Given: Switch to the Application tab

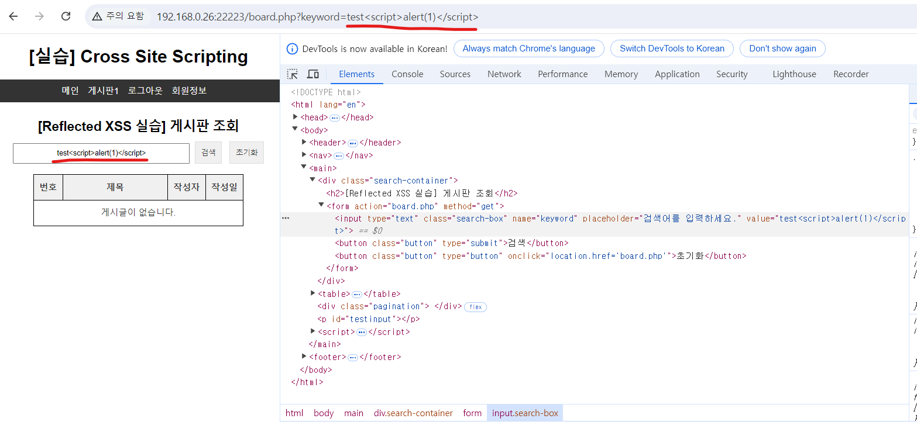Looking at the screenshot, I should [x=677, y=74].
